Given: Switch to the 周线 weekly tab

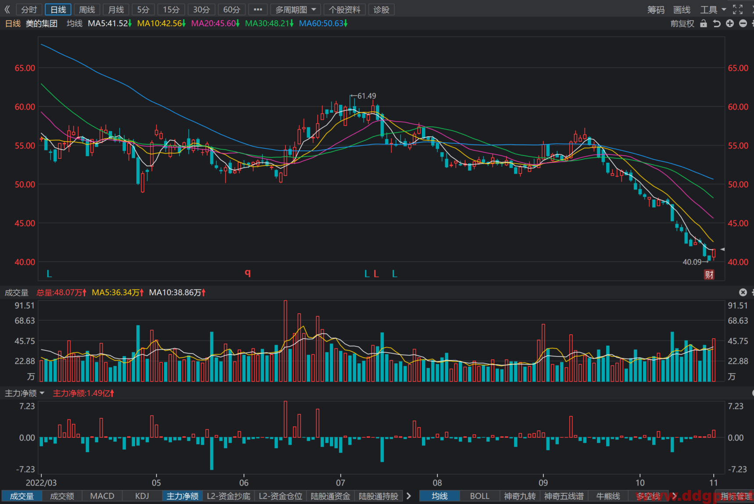Looking at the screenshot, I should (x=87, y=9).
